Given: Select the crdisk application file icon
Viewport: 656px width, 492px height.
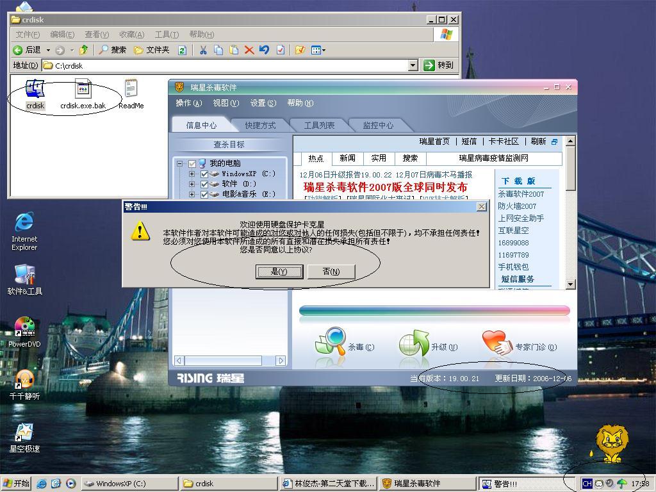Looking at the screenshot, I should [x=35, y=89].
